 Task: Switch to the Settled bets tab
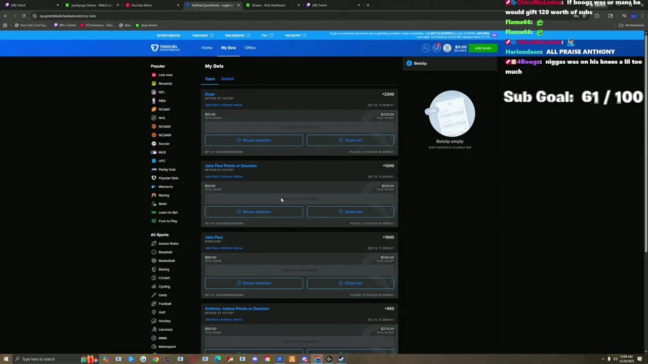pyautogui.click(x=227, y=79)
